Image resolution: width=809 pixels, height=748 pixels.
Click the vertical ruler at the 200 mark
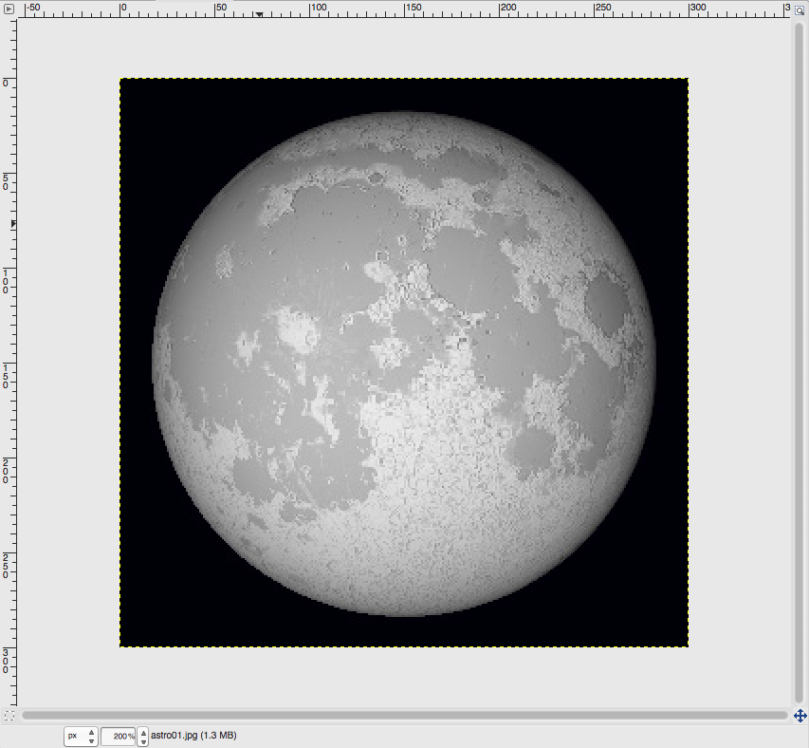(x=8, y=469)
